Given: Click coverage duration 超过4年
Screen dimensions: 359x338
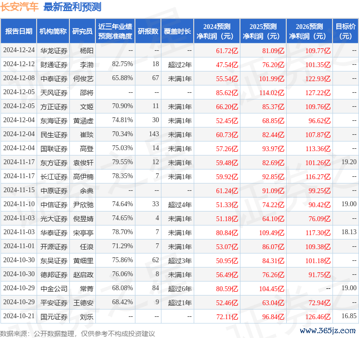Looking at the screenshot, I should tap(180, 205).
